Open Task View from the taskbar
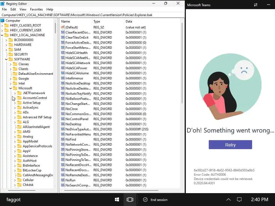The width and height of the screenshot is (275, 206). [130, 200]
